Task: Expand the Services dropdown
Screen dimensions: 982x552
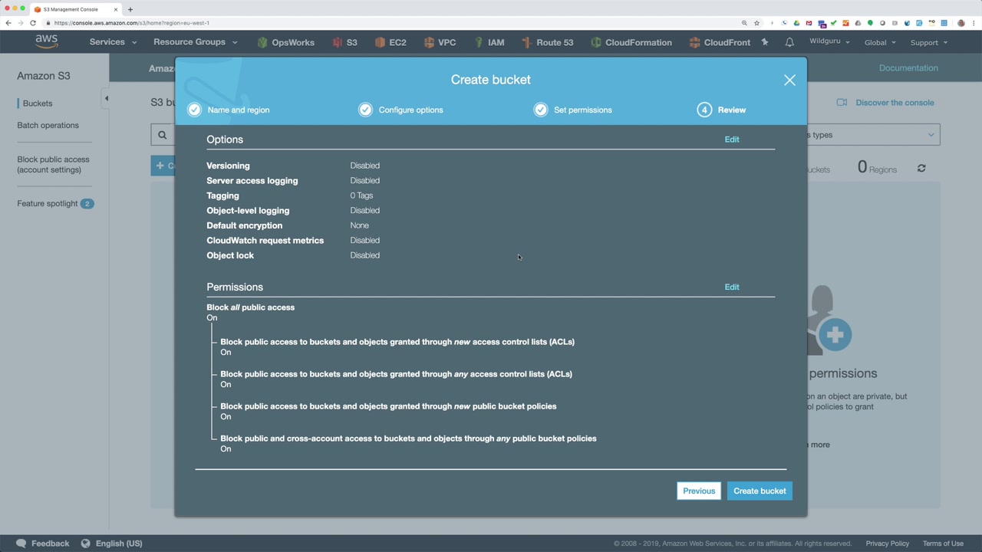Action: (x=113, y=42)
